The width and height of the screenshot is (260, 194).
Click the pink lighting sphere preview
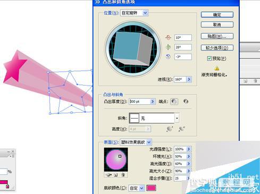point(116,160)
